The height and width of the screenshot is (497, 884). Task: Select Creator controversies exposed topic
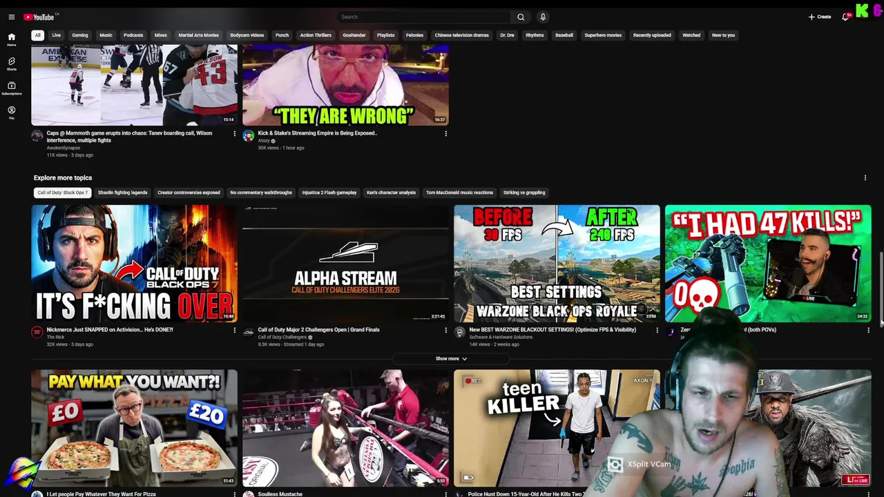pyautogui.click(x=189, y=193)
